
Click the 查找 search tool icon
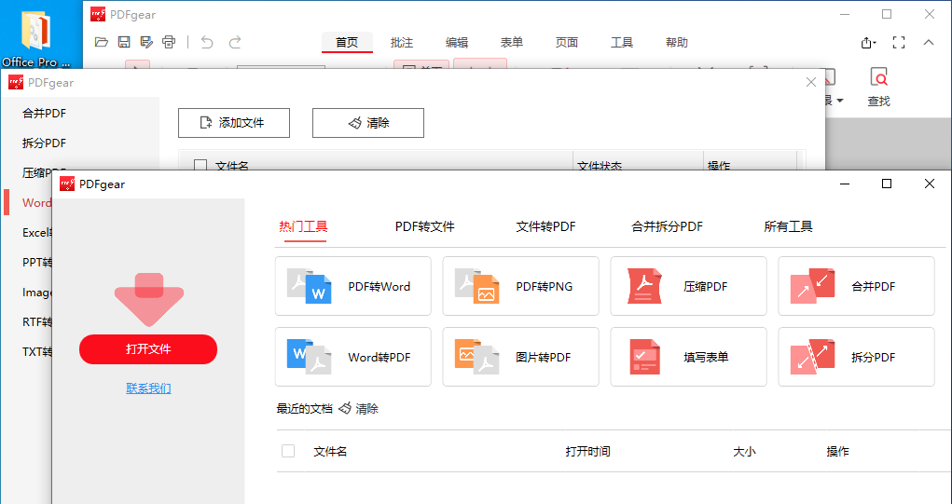[878, 78]
